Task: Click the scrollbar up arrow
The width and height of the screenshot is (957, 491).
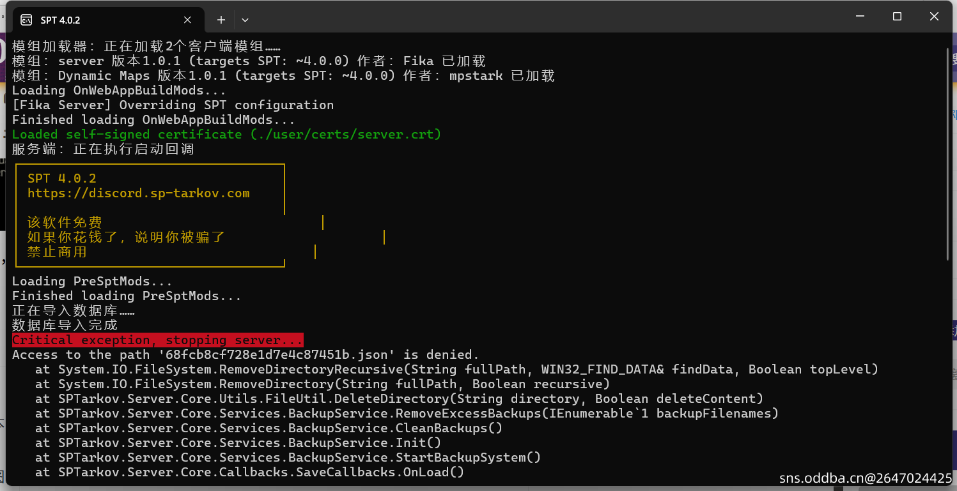Action: tap(949, 40)
